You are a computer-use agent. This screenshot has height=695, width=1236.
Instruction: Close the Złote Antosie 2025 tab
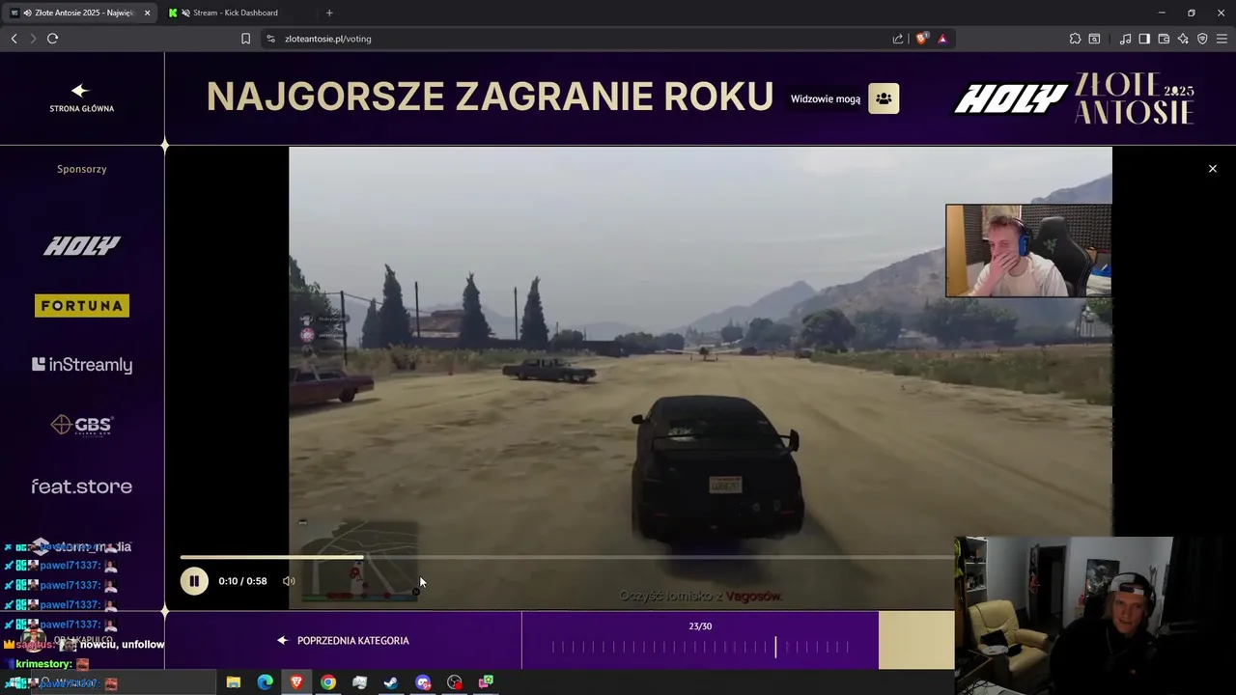[x=147, y=13]
